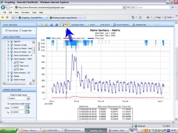Click Demo AV Meter - US tree label
The height and width of the screenshot is (133, 178).
(22, 52)
